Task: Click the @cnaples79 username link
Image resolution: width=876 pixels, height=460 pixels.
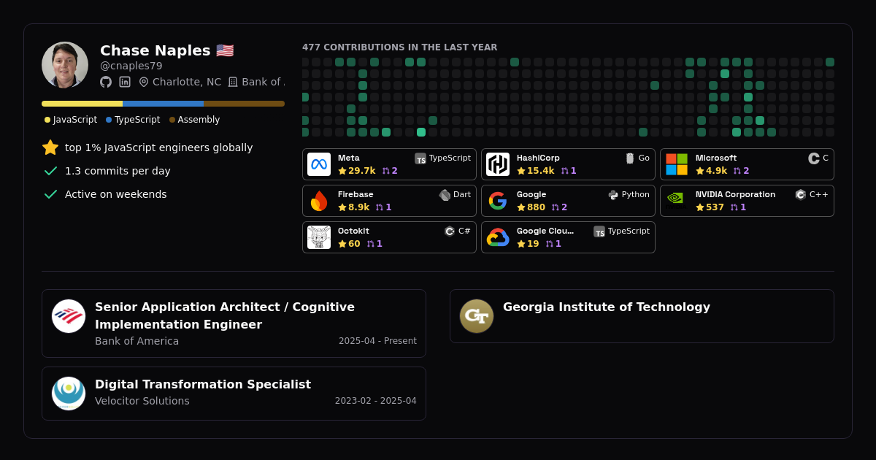Action: tap(131, 66)
